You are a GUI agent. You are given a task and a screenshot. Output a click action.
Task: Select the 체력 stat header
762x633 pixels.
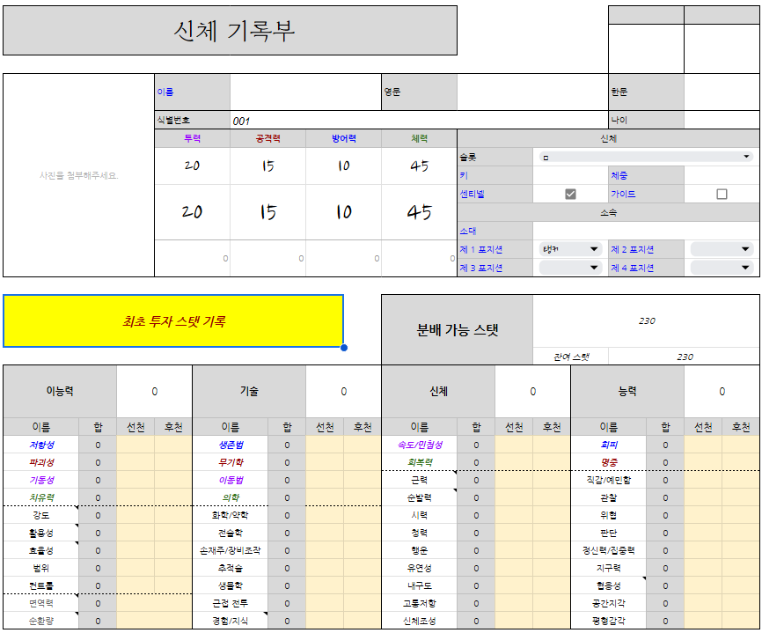point(420,138)
